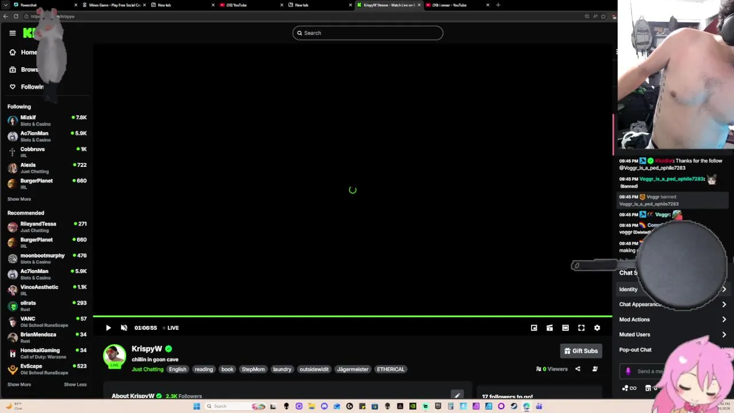Select the reading tag
734x413 pixels.
[x=204, y=369]
